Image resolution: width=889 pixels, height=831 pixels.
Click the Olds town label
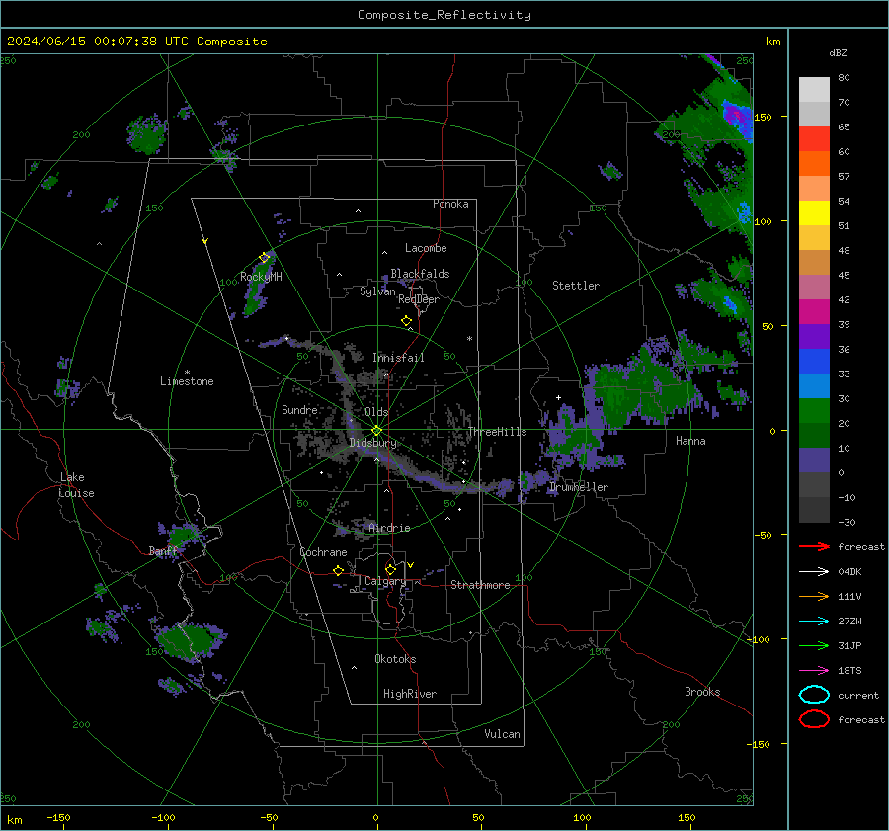pyautogui.click(x=376, y=412)
